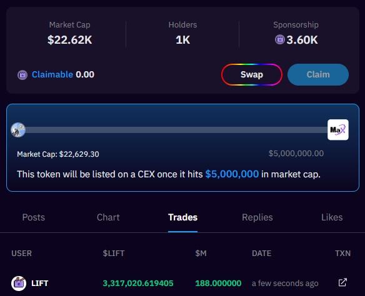This screenshot has height=296, width=365.
Task: Open the Chart tab
Action: [x=108, y=217]
